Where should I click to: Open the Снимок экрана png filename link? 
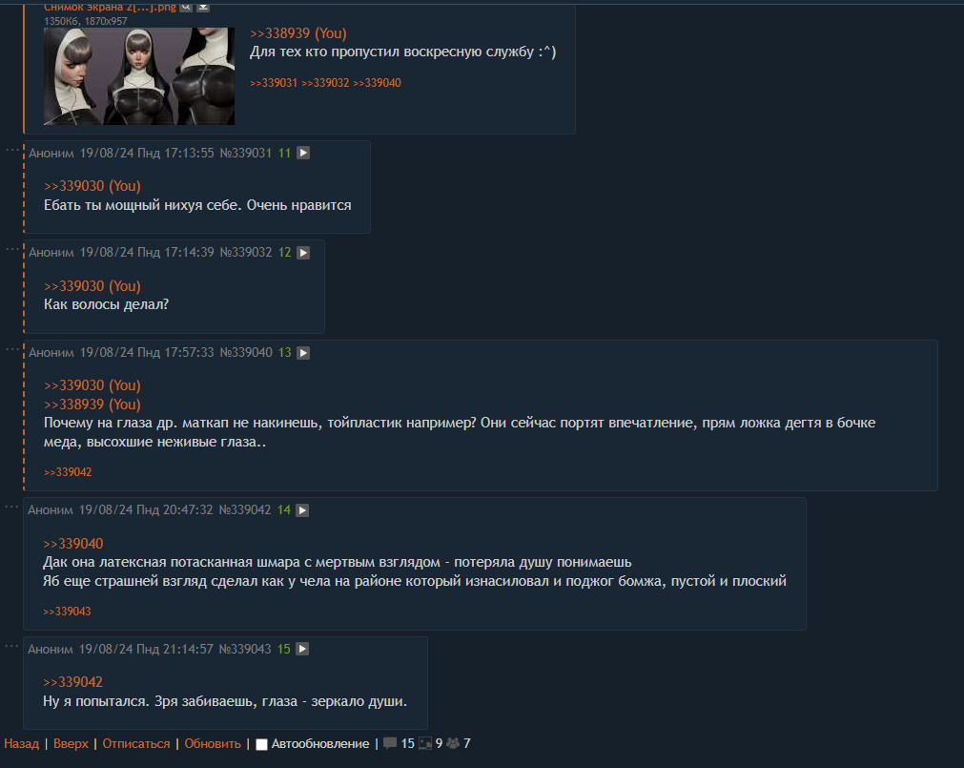[110, 8]
